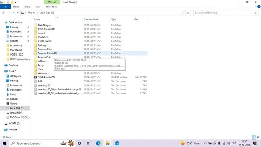
Task: Open OneDrive in navigation pane
Action: (13, 65)
